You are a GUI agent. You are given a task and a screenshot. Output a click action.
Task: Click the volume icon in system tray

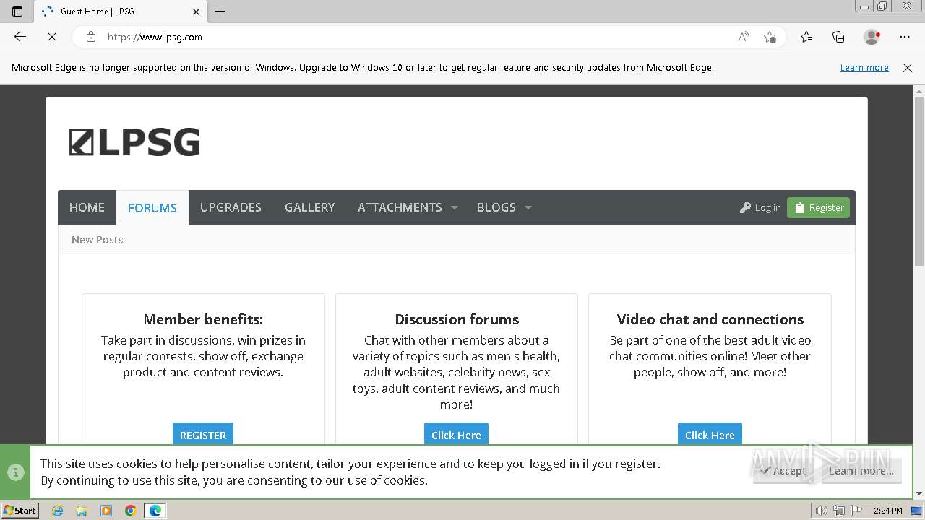pos(822,511)
